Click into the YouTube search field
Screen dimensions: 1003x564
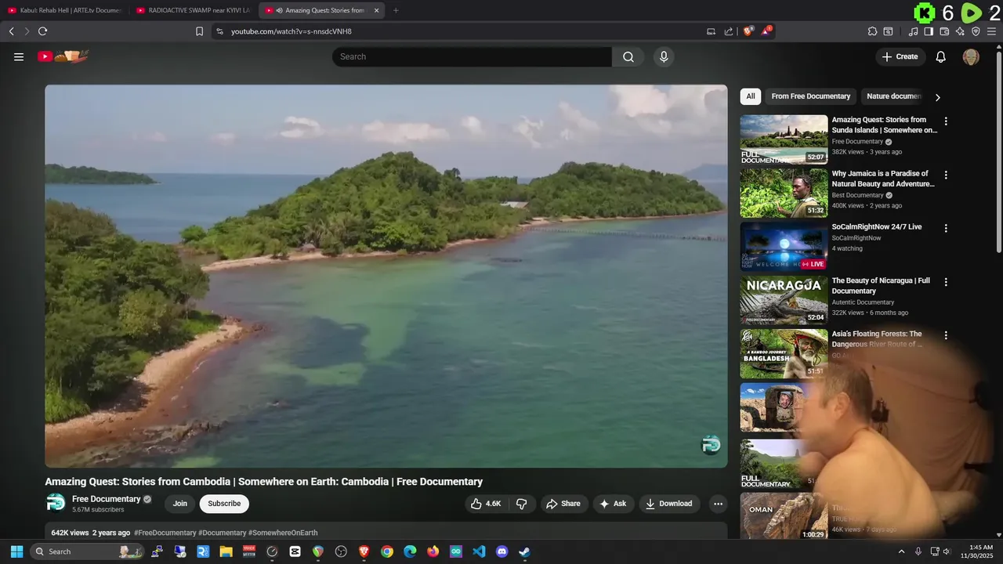point(472,56)
